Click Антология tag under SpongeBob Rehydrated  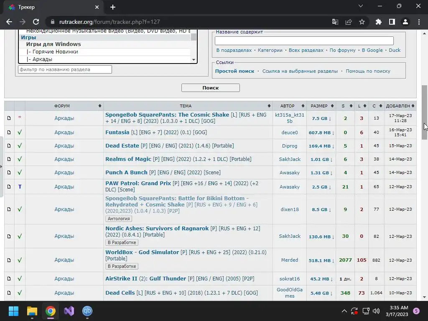tap(119, 219)
